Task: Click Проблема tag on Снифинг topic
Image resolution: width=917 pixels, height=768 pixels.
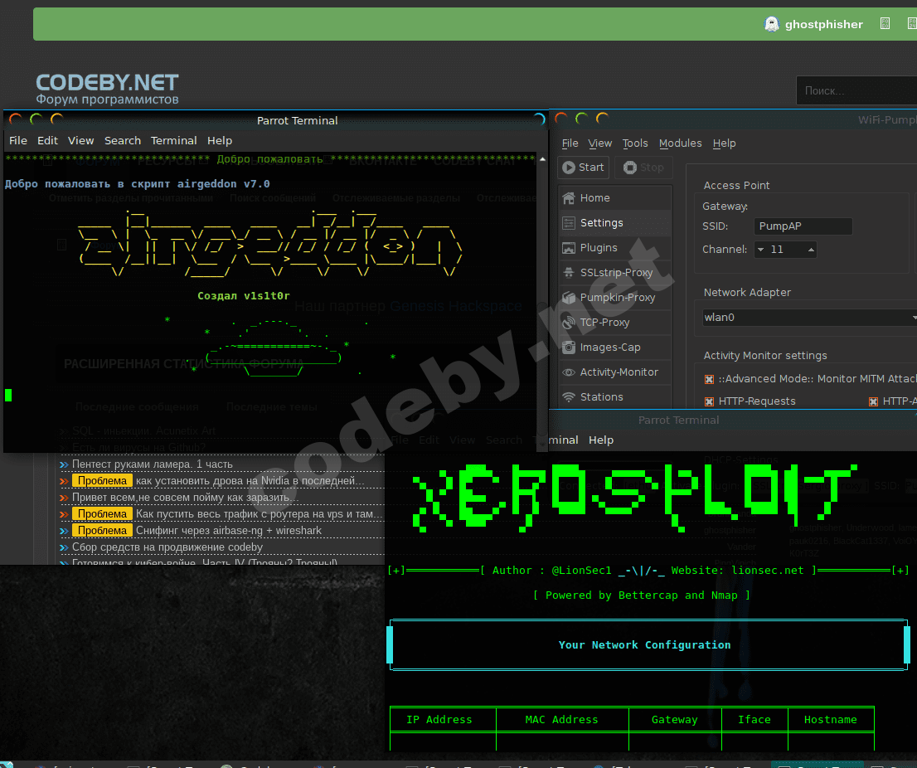Action: 102,531
